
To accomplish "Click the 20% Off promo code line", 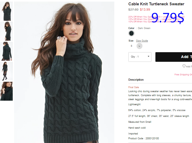I will coord(156,17).
